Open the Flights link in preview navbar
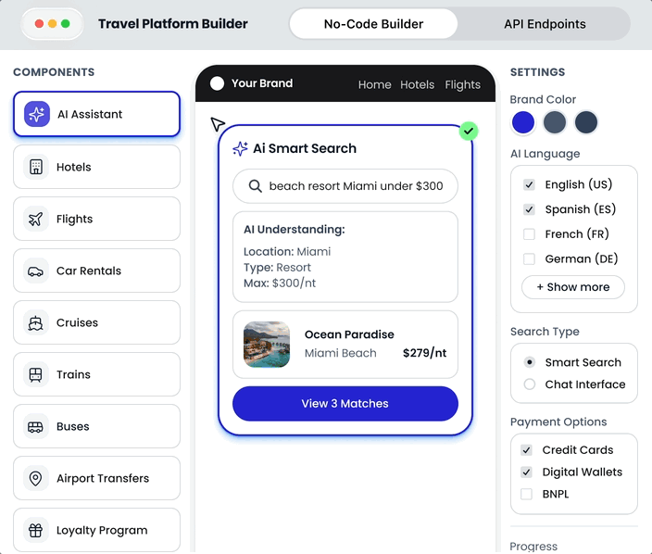Screen dimensions: 652x554 (x=462, y=84)
